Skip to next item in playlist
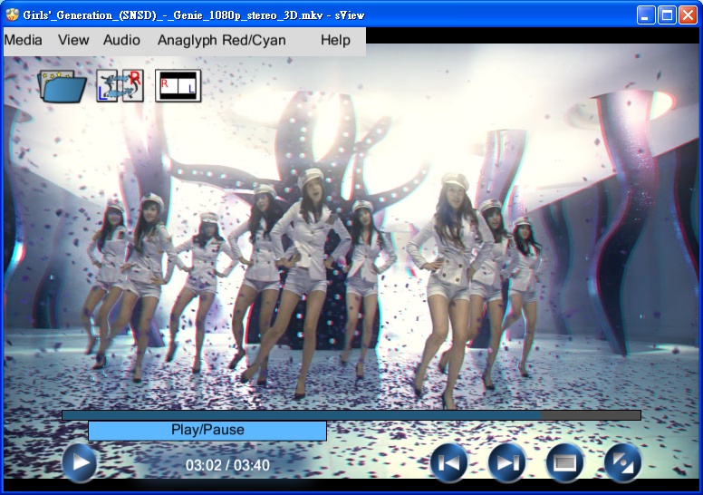Viewport: 703px width, 495px height. click(x=506, y=462)
